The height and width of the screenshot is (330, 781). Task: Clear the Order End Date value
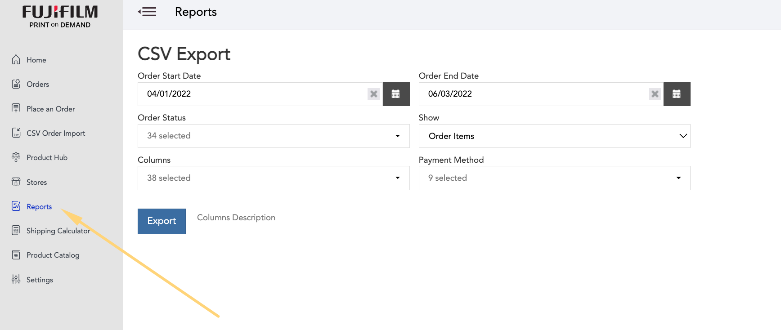655,94
